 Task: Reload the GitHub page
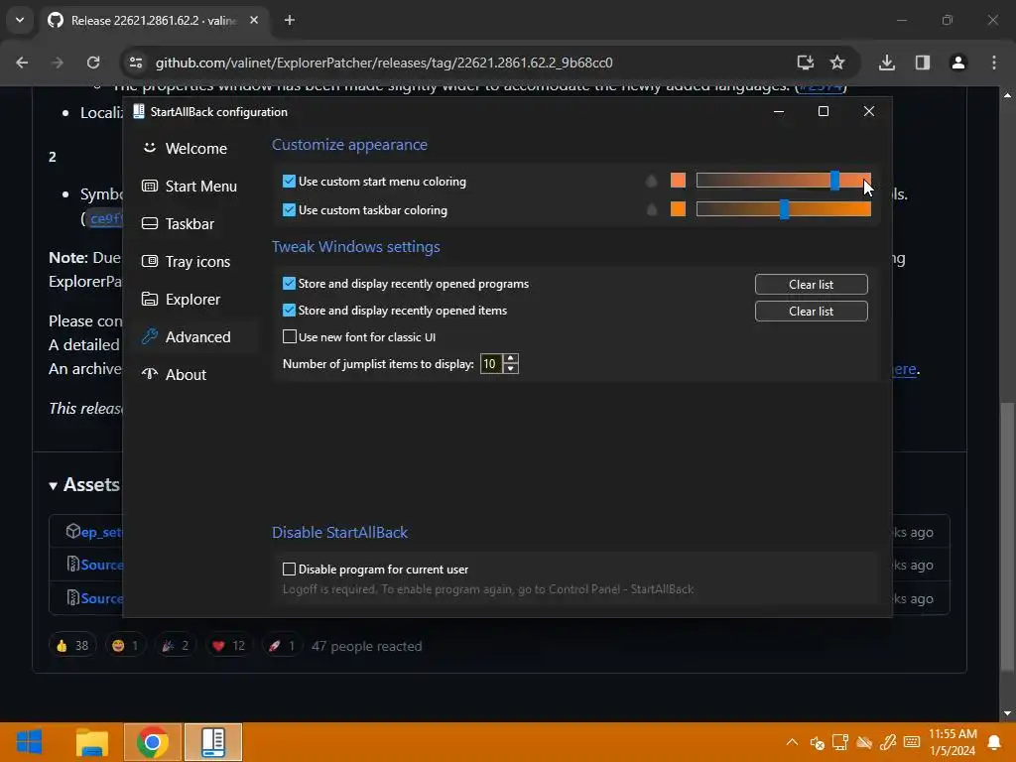[93, 63]
